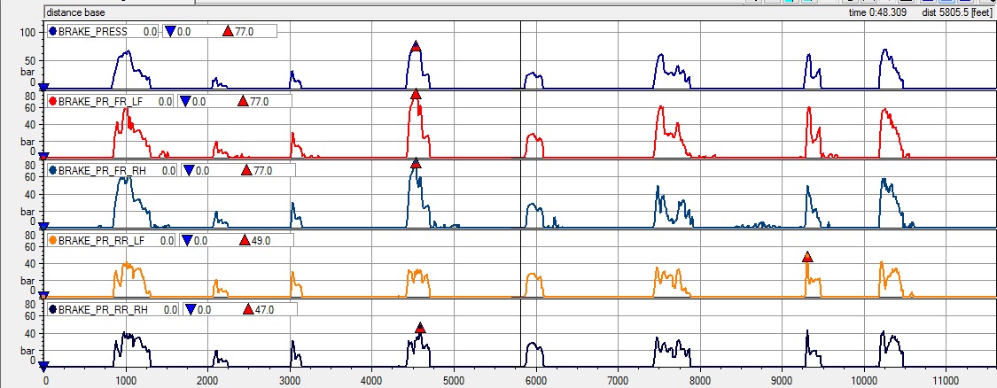Viewport: 997px width, 388px height.
Task: Click the dark BRAKE_PR_RR_RH channel dot
Action: tap(53, 310)
